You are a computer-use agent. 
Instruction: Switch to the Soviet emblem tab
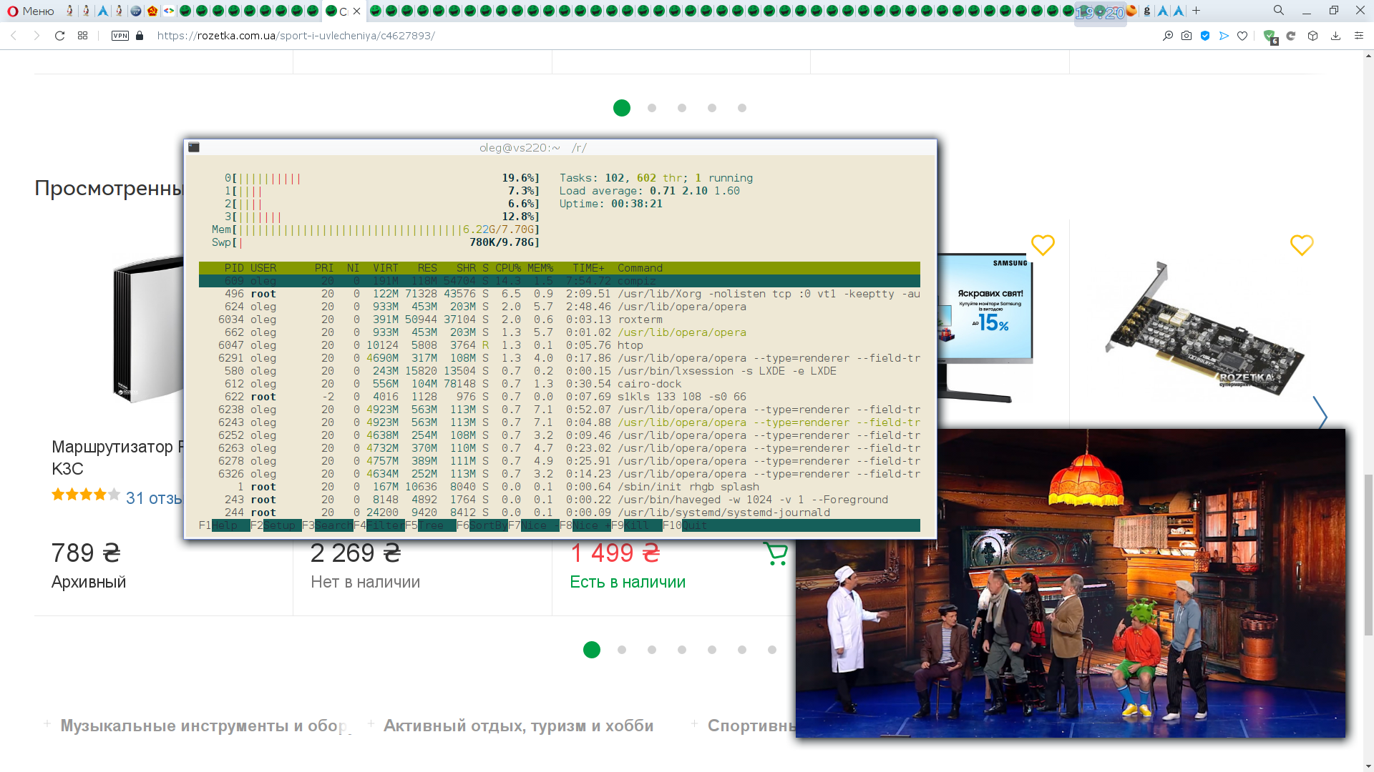pyautogui.click(x=152, y=11)
